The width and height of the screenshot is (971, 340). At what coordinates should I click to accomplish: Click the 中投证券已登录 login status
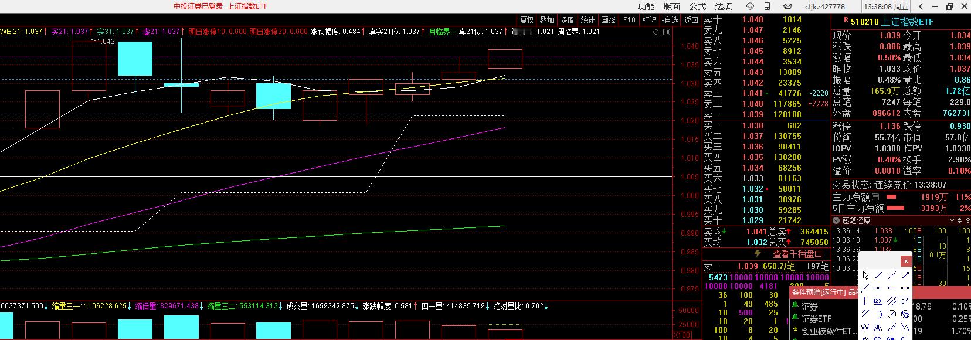pyautogui.click(x=198, y=6)
